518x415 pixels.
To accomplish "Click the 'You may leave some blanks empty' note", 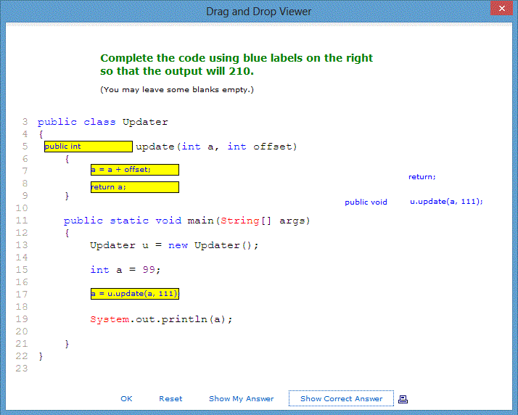I will pyautogui.click(x=176, y=90).
